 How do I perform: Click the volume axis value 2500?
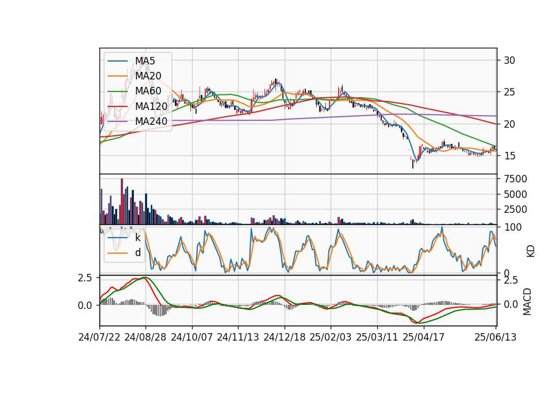[x=515, y=209]
